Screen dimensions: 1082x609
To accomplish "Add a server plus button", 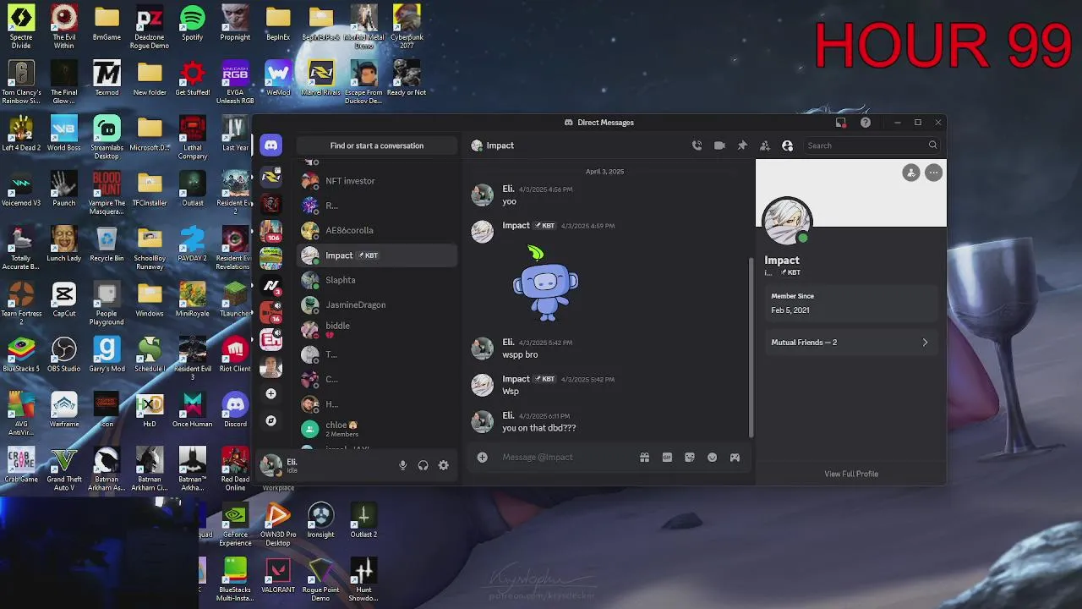I will click(x=270, y=394).
